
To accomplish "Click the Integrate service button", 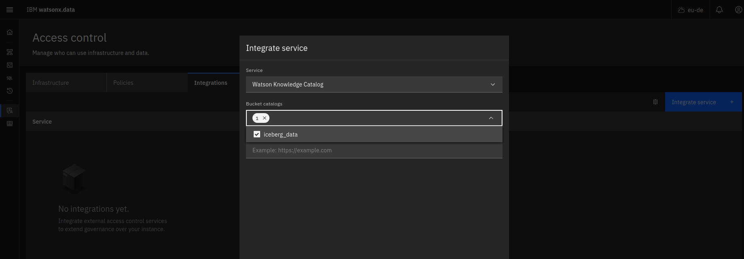I will click(x=702, y=102).
